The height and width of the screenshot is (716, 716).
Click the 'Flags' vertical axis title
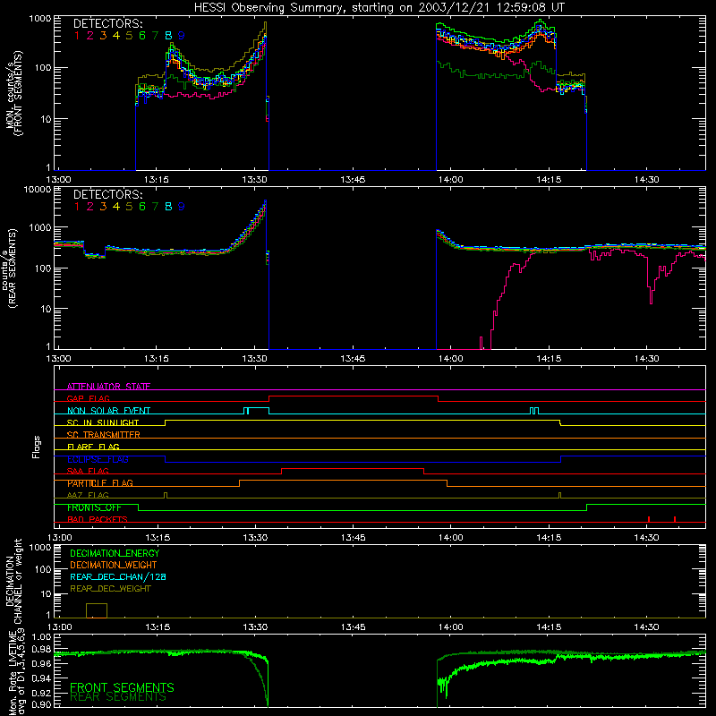[37, 447]
